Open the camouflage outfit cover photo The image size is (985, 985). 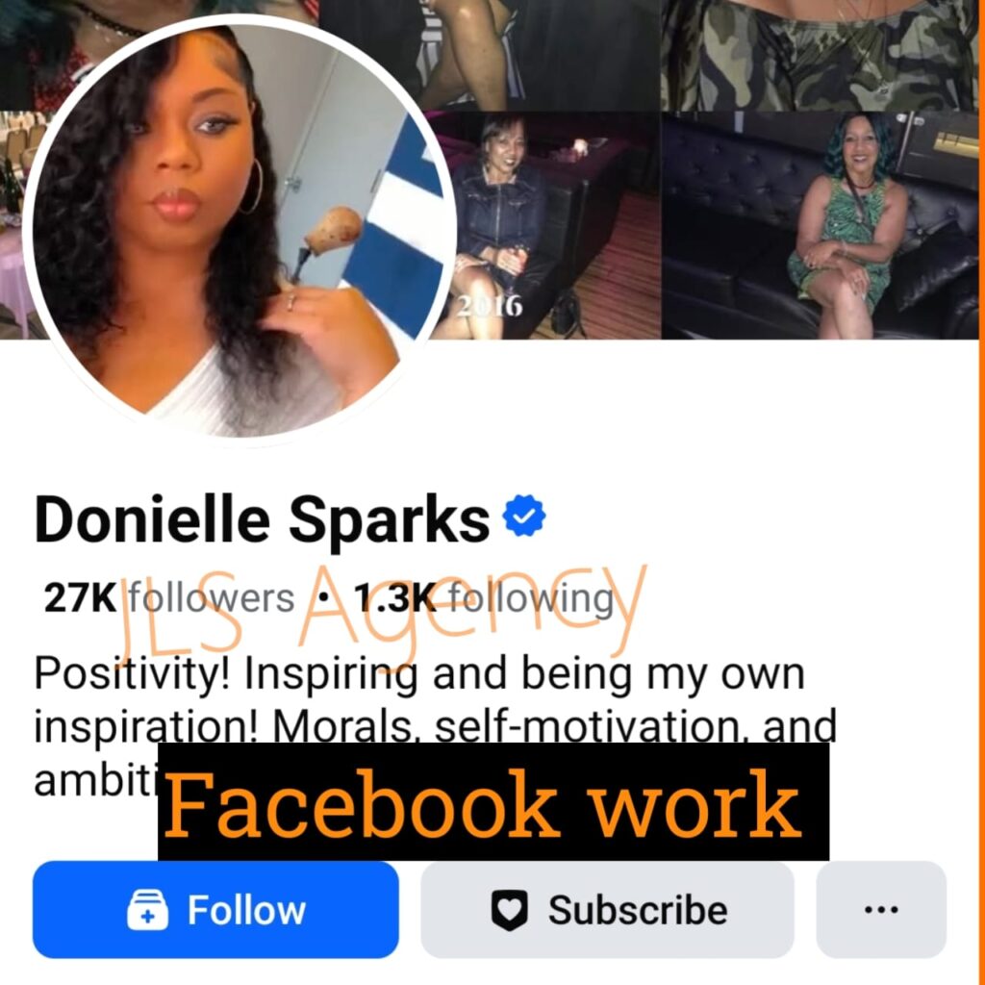pyautogui.click(x=821, y=55)
